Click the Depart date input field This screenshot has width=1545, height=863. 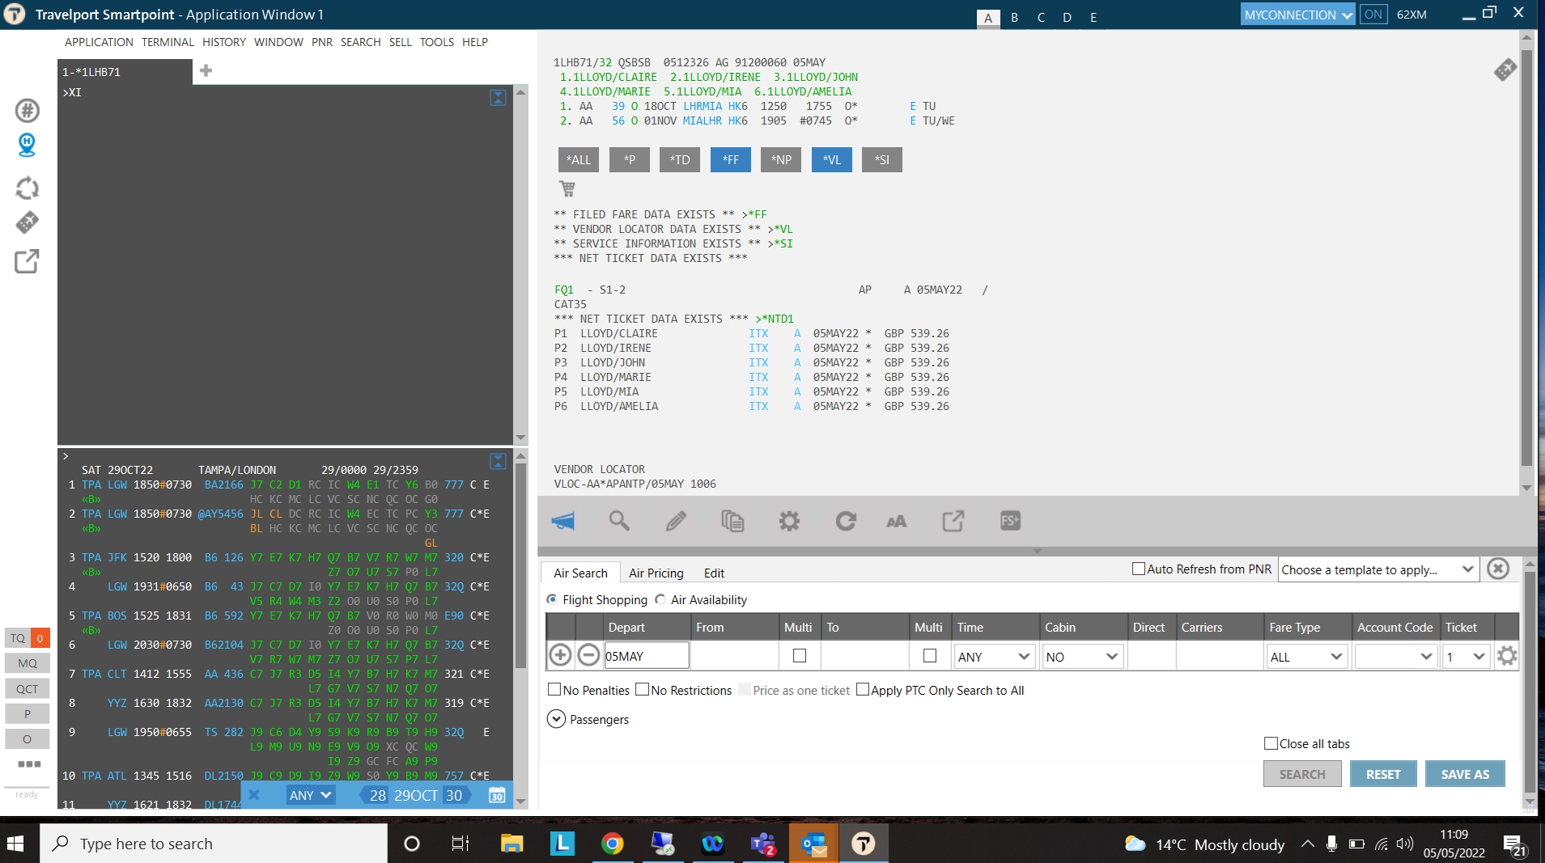point(646,656)
